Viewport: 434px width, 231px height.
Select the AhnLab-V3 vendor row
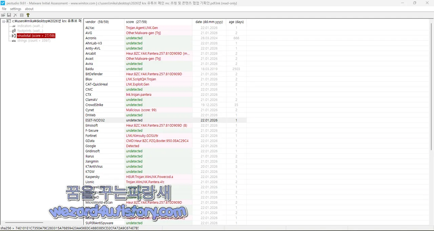165,43
